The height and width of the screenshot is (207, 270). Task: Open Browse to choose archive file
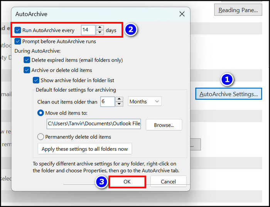pos(164,125)
